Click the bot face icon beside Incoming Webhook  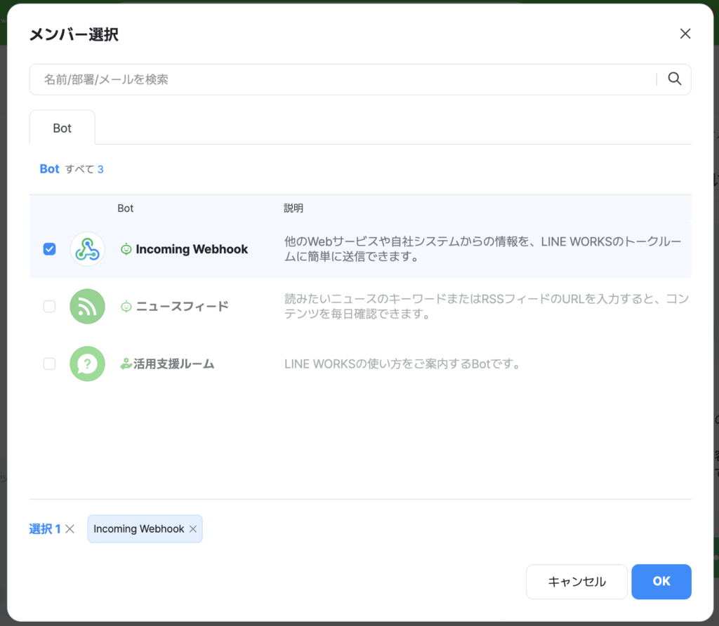coord(126,249)
